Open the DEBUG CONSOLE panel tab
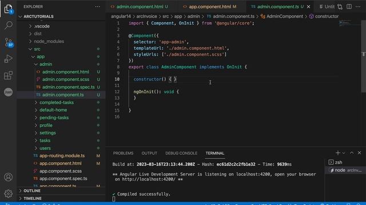Image resolution: width=366 pixels, height=205 pixels. coord(181,153)
